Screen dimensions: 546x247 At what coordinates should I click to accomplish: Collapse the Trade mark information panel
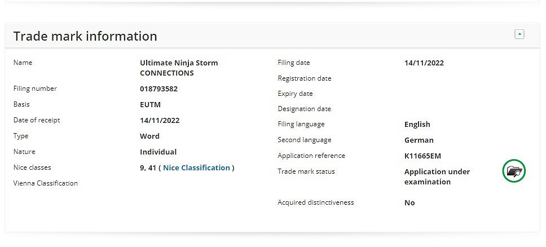(519, 34)
